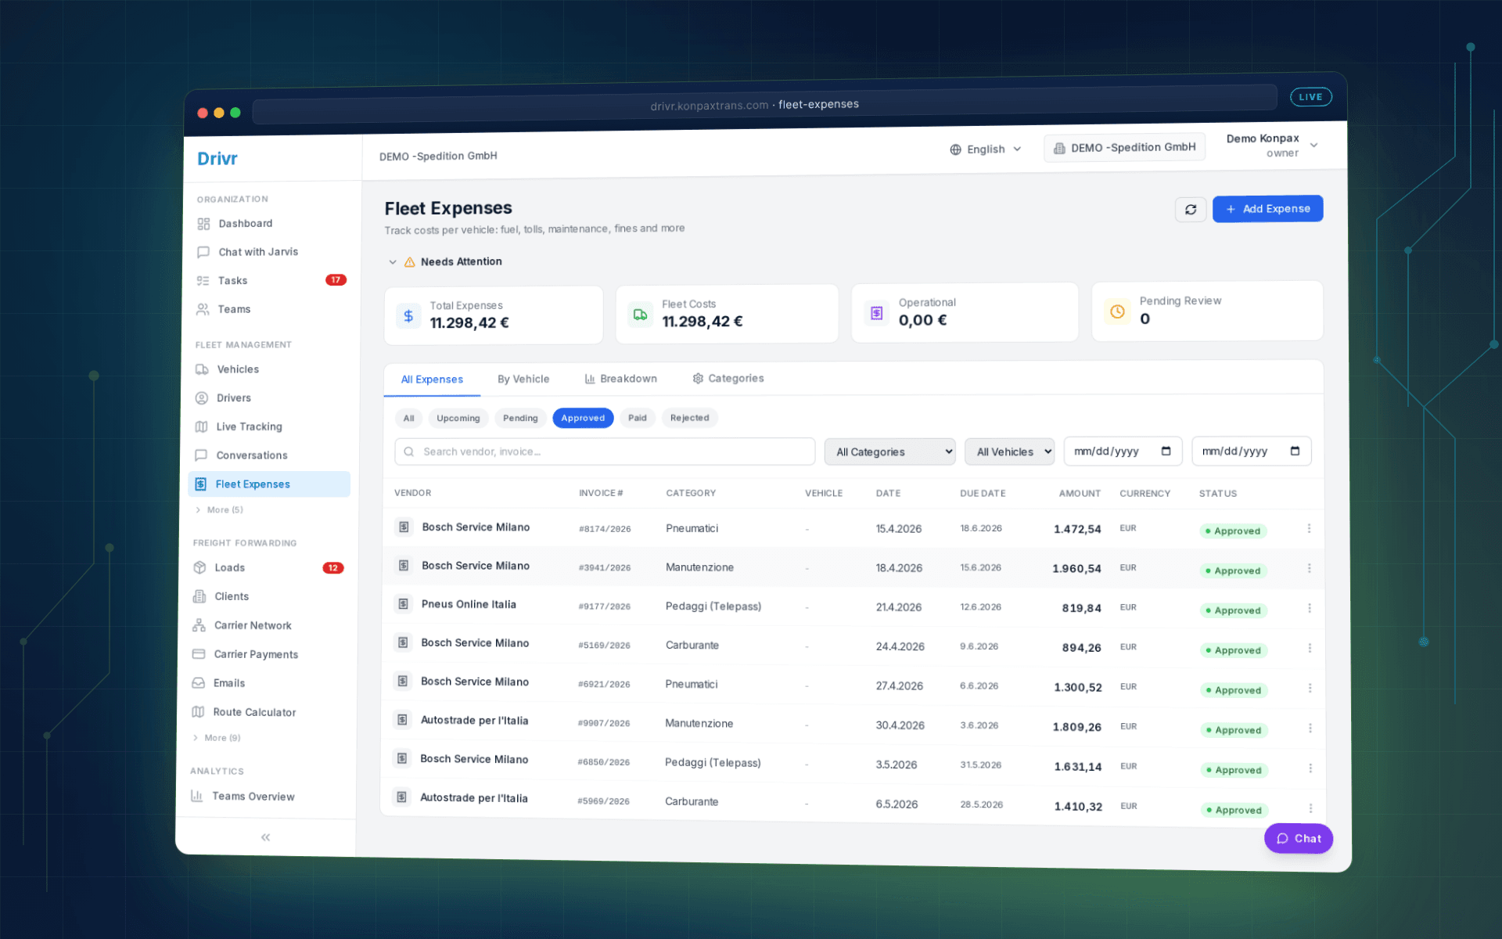Screen dimensions: 1502x939
Task: Open Route Calculator
Action: pos(254,713)
